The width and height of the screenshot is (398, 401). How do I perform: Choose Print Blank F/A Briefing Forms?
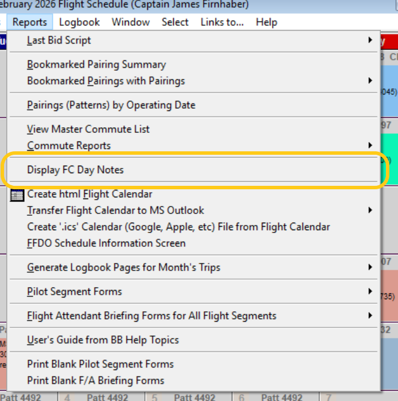[x=95, y=380]
